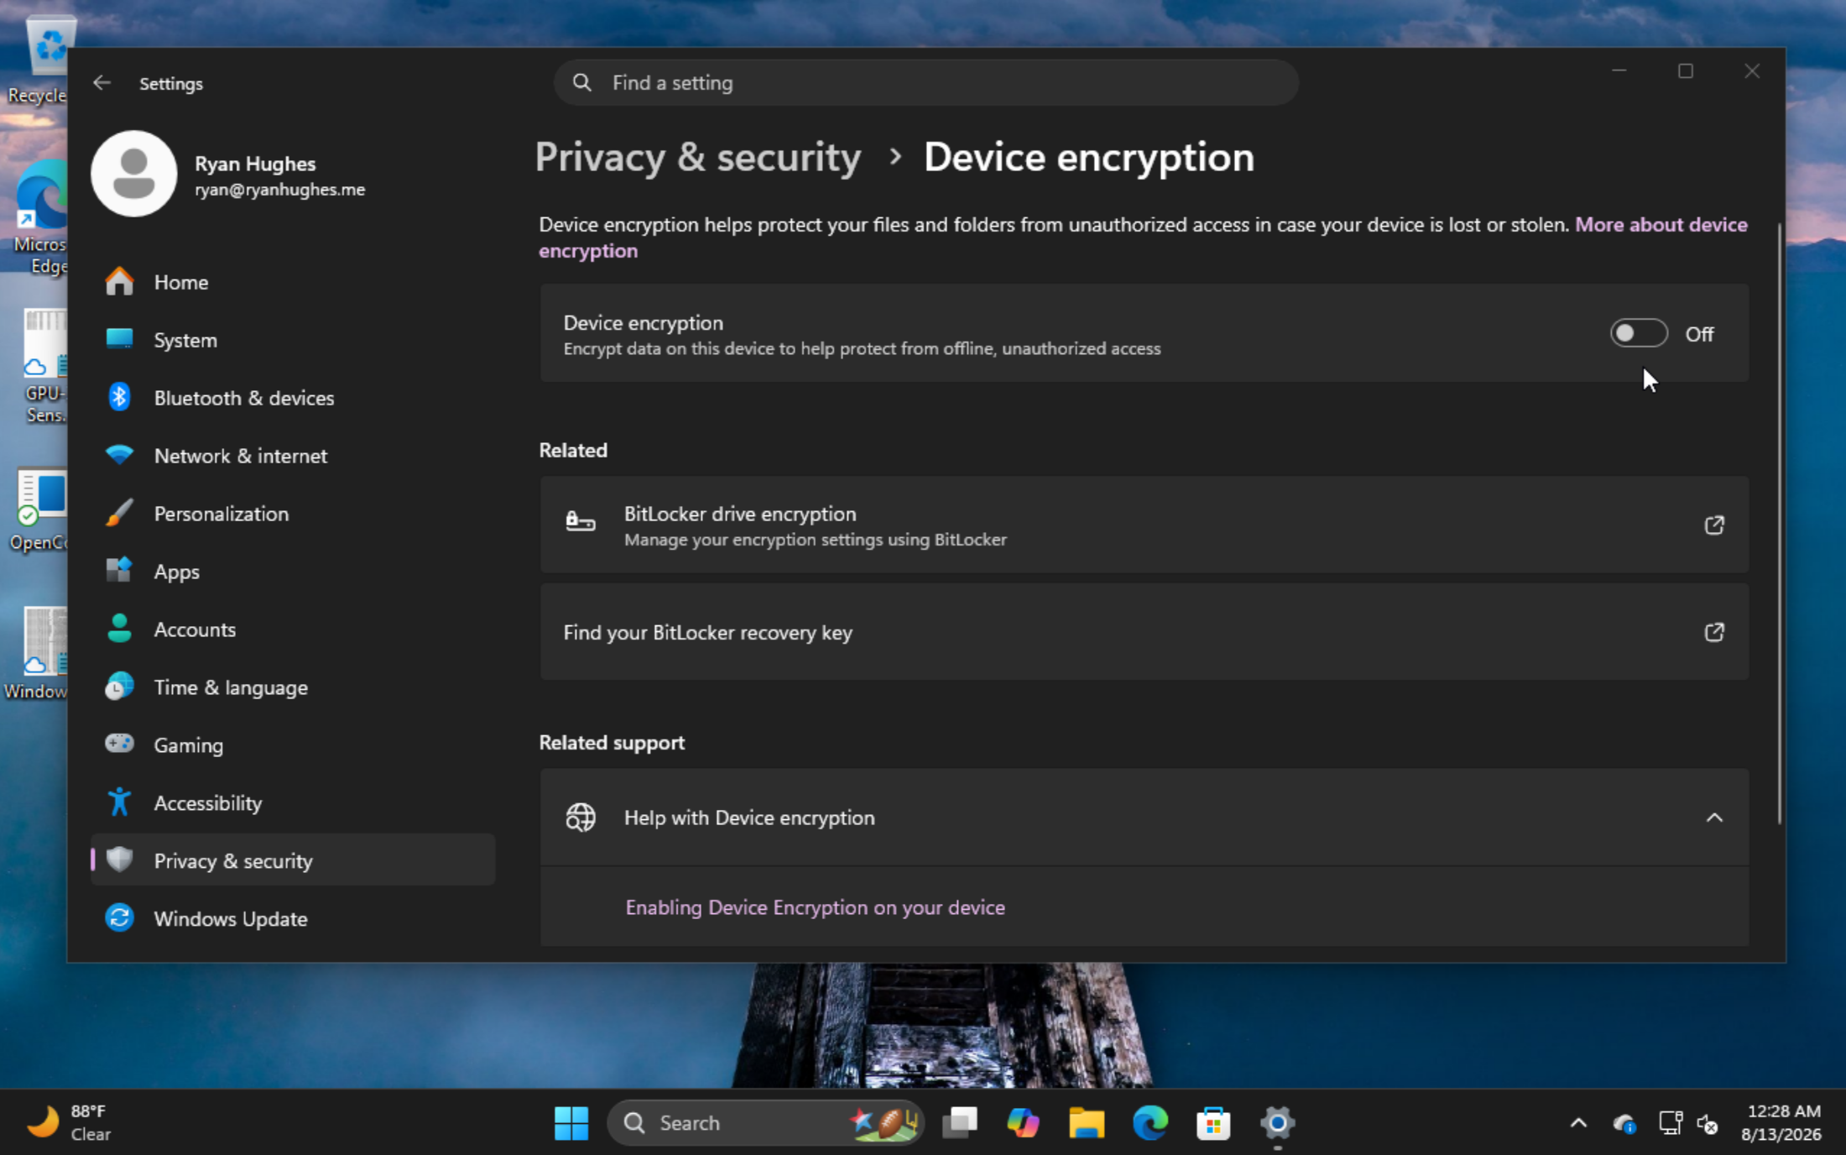This screenshot has height=1155, width=1846.
Task: Turn on the Device encryption toggle
Action: pos(1638,333)
